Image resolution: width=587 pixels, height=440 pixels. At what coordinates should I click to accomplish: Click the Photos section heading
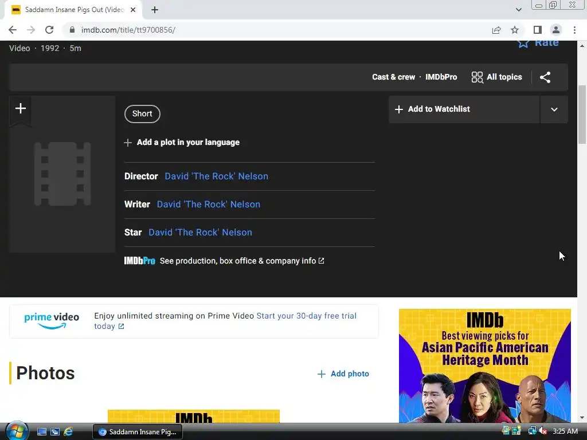click(x=45, y=373)
